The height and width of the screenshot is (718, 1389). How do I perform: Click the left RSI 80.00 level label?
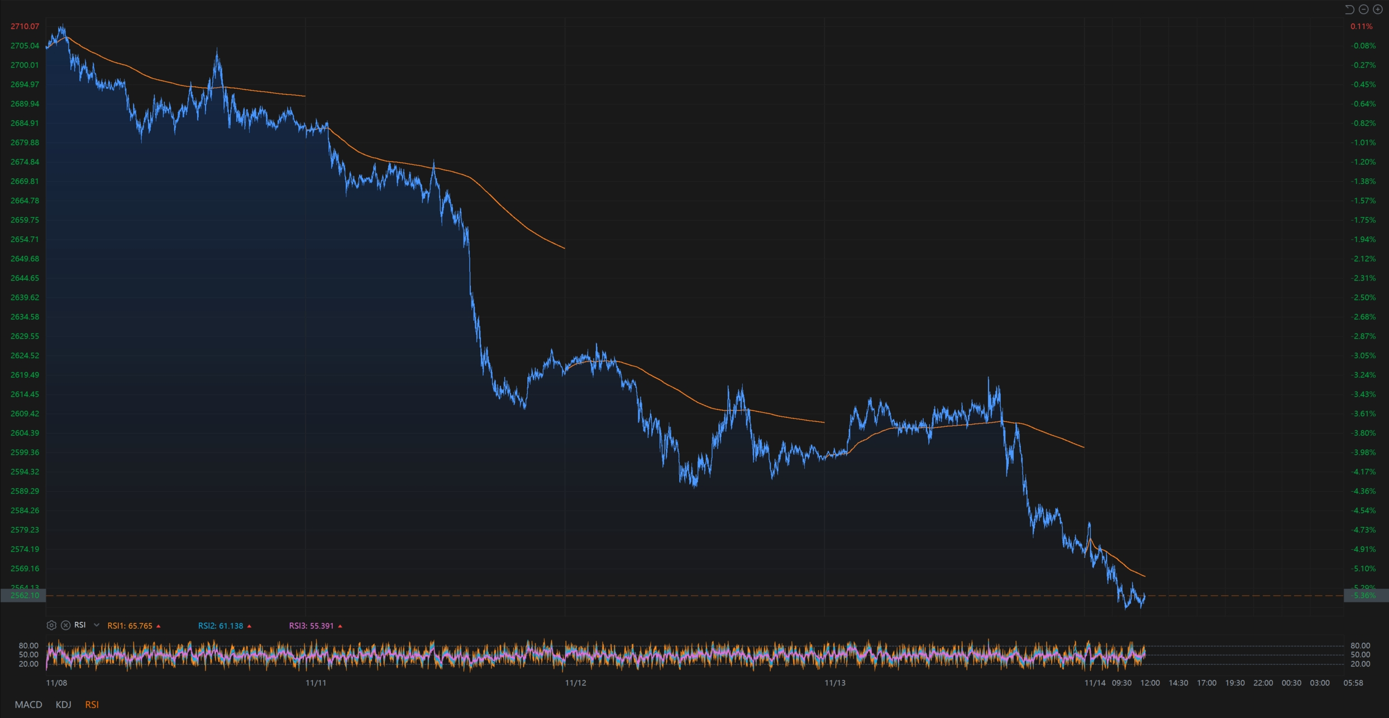(x=28, y=645)
